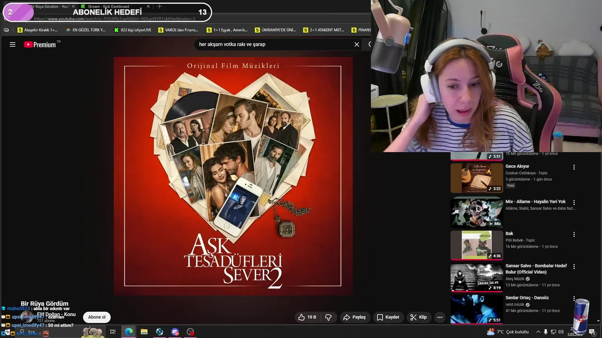This screenshot has width=602, height=338.
Task: Open a new browser tab
Action: [x=159, y=7]
